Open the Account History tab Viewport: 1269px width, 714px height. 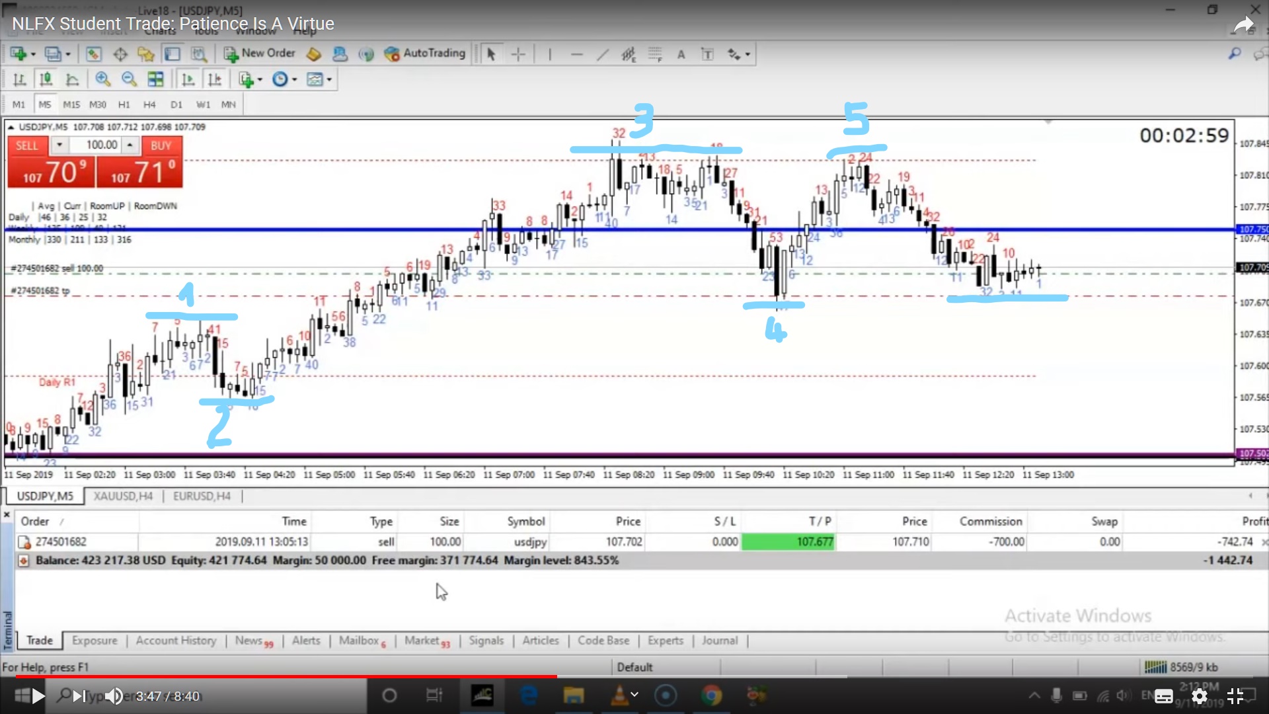pos(176,640)
